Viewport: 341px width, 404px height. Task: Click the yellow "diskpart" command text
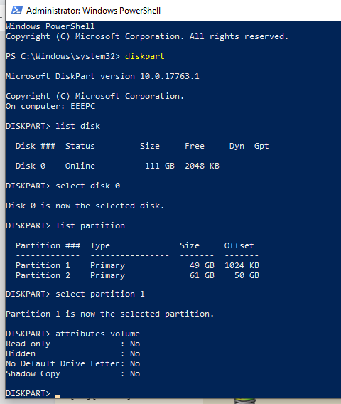click(x=145, y=56)
